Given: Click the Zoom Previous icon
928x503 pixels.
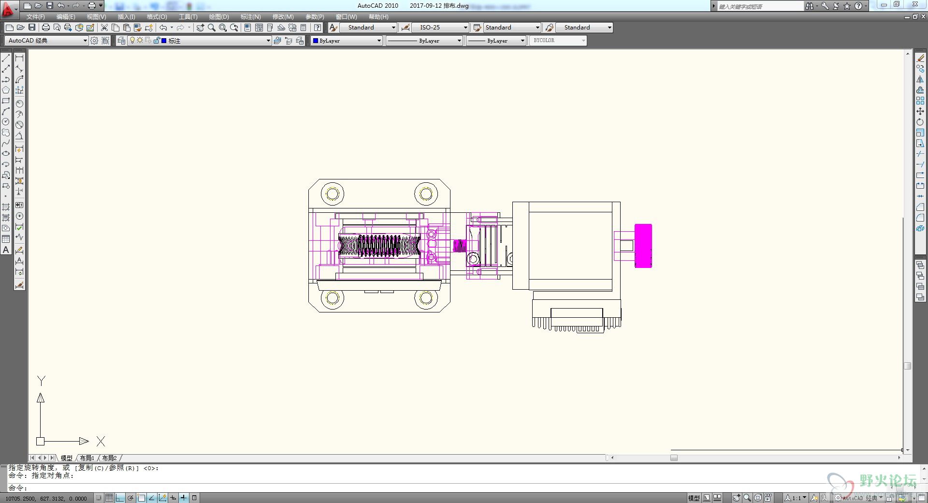Looking at the screenshot, I should coord(234,28).
